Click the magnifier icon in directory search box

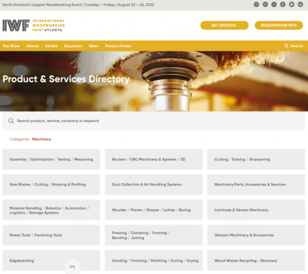(x=11, y=121)
